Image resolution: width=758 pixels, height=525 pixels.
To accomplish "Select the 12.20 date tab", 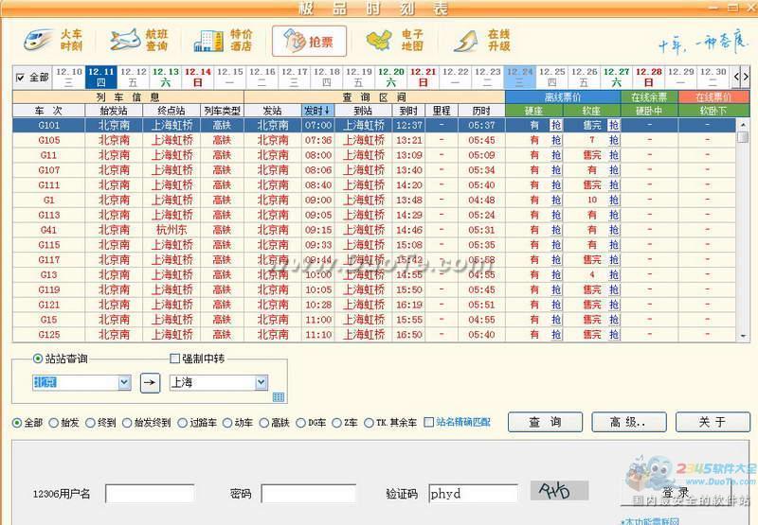I will pos(391,78).
